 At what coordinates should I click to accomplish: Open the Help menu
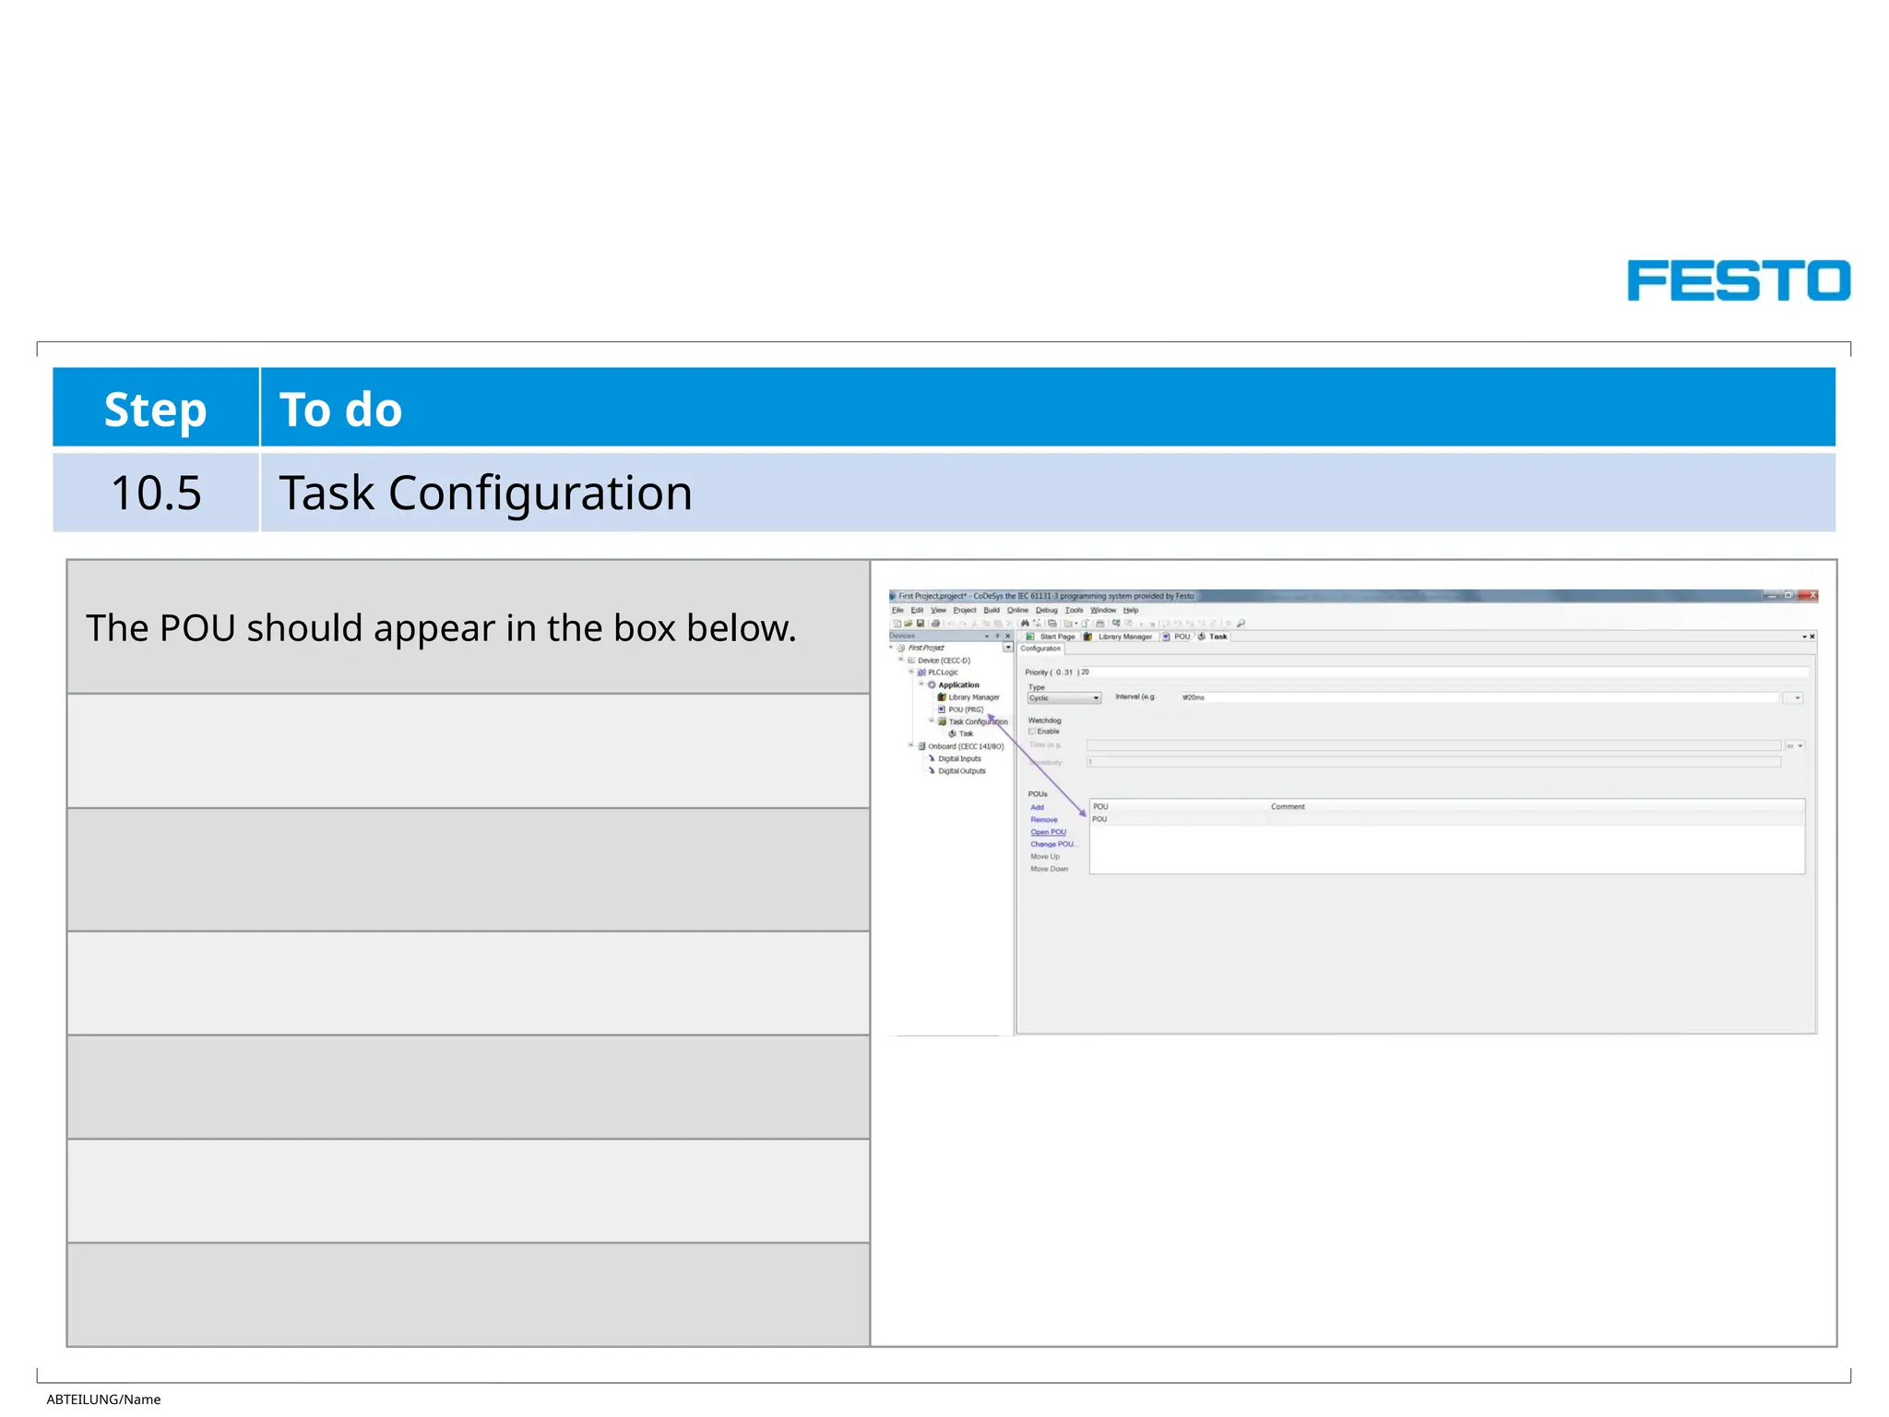point(1131,610)
